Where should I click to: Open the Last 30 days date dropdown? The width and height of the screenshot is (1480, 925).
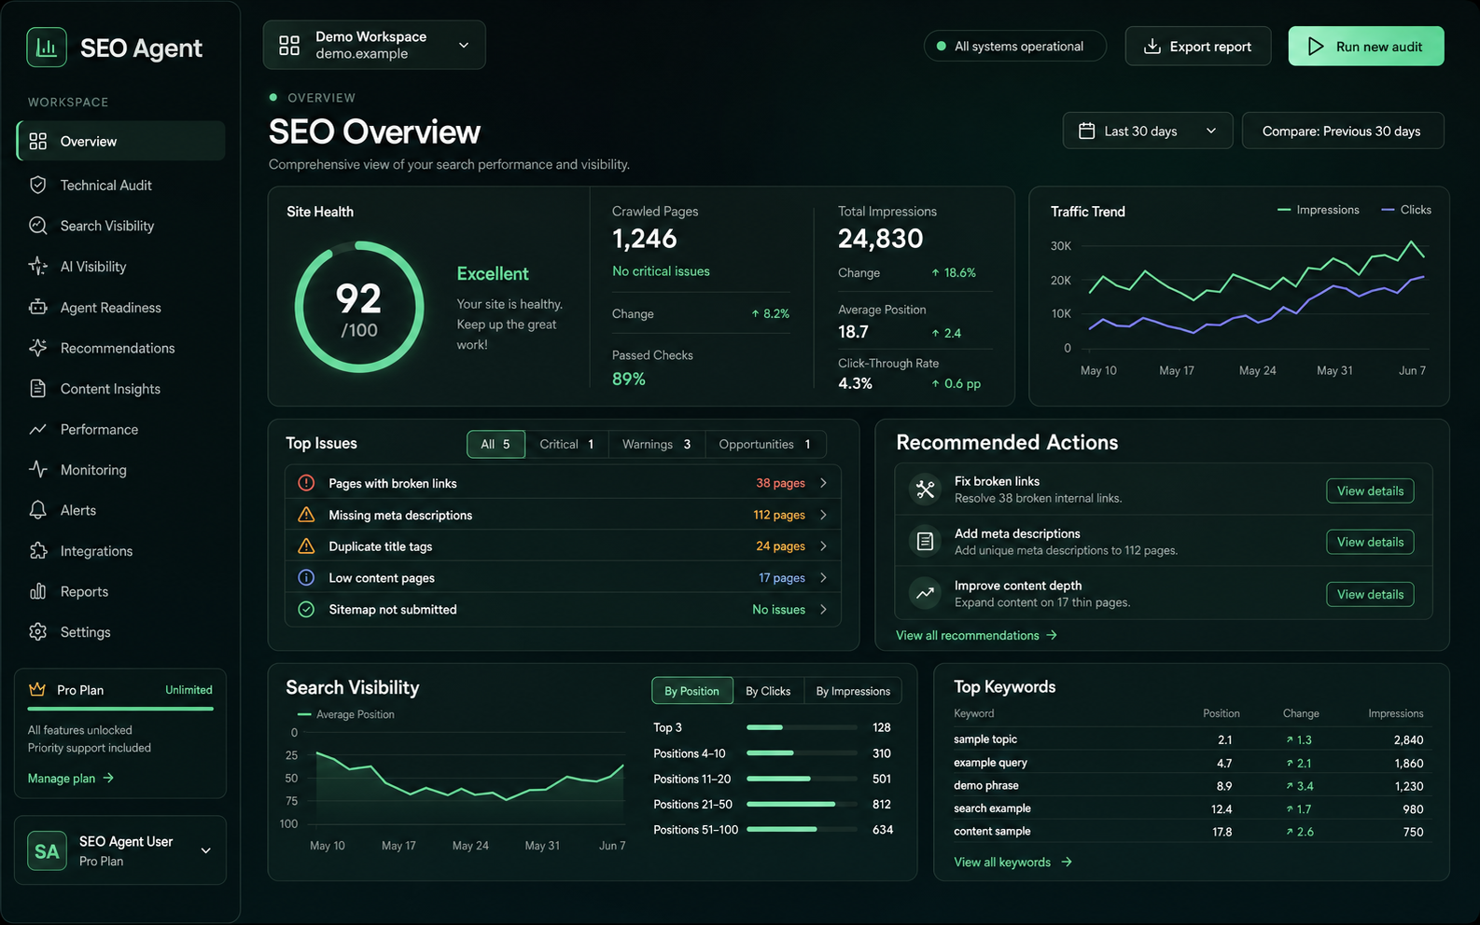point(1147,131)
